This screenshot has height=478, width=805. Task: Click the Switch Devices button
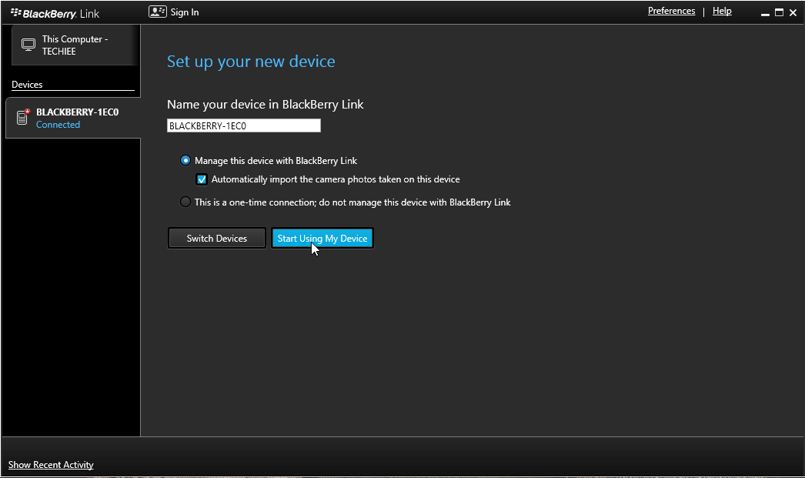point(216,238)
